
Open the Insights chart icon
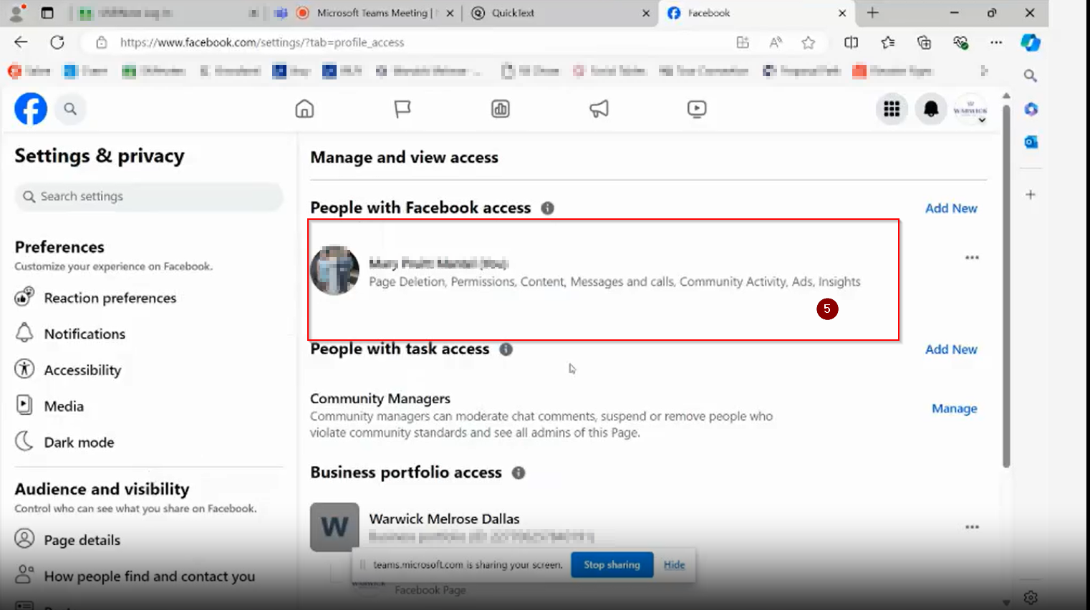coord(501,109)
